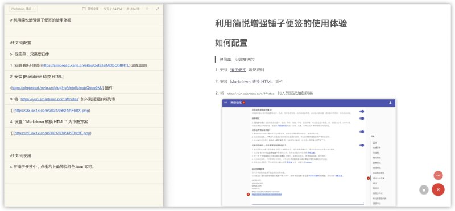This screenshot has height=211, width=455.
Task: Close reading mode with the red X button
Action: coord(438,190)
